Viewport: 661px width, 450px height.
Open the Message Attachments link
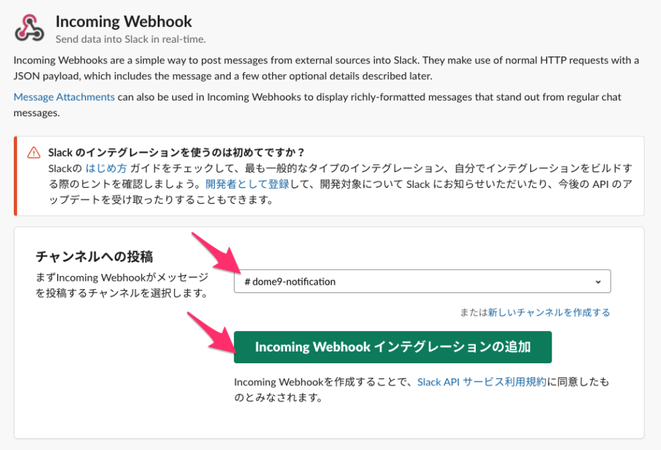click(x=64, y=97)
